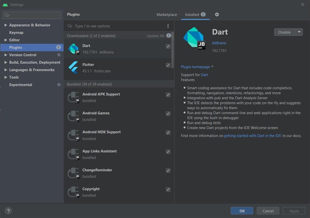Viewport: 310px width, 218px height.
Task: Toggle the Flutter plugin checkbox
Action: pos(168,65)
